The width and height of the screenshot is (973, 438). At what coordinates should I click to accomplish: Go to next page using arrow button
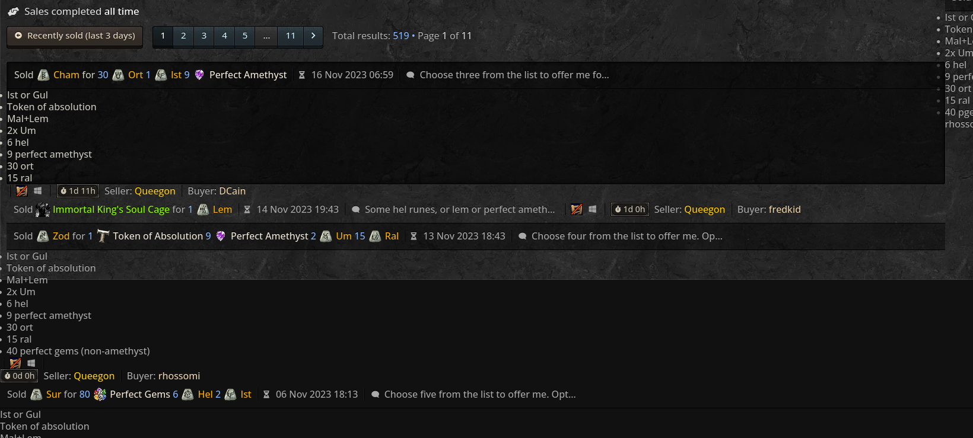[x=313, y=36]
